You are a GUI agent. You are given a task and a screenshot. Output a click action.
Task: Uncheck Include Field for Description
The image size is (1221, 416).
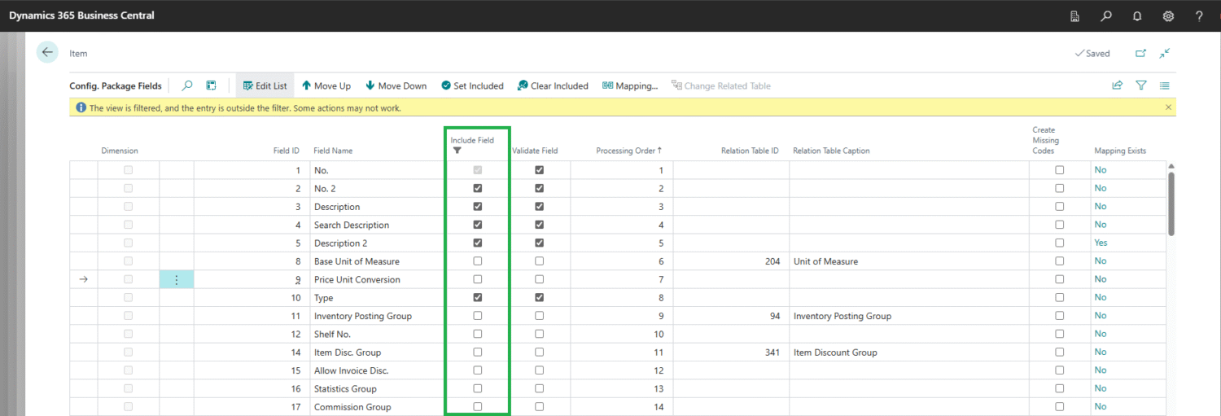point(478,207)
